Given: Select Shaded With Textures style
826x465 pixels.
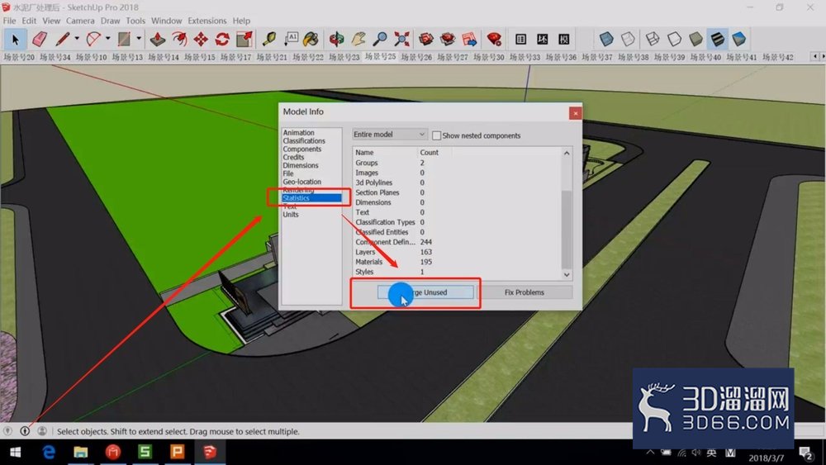Looking at the screenshot, I should 718,39.
